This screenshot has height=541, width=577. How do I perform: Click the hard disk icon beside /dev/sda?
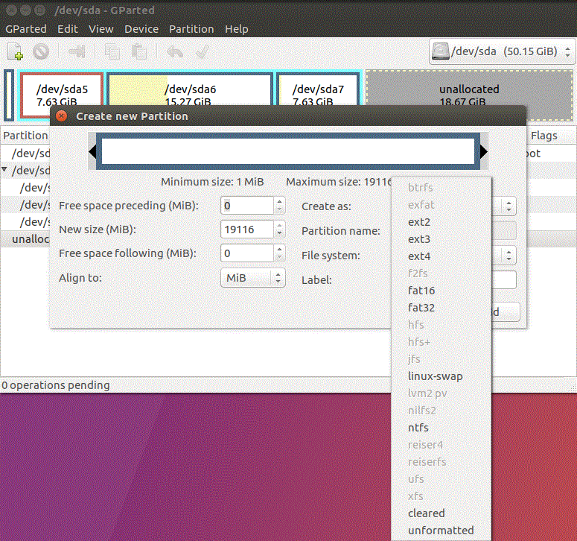(441, 51)
